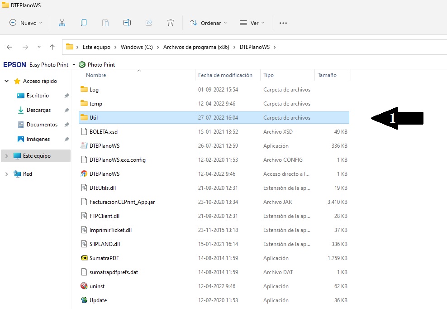Click the Rename icon in toolbar
Viewport: 447px width, 309px height.
tap(127, 23)
